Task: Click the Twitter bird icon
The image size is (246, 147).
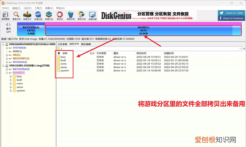Action: (221, 13)
